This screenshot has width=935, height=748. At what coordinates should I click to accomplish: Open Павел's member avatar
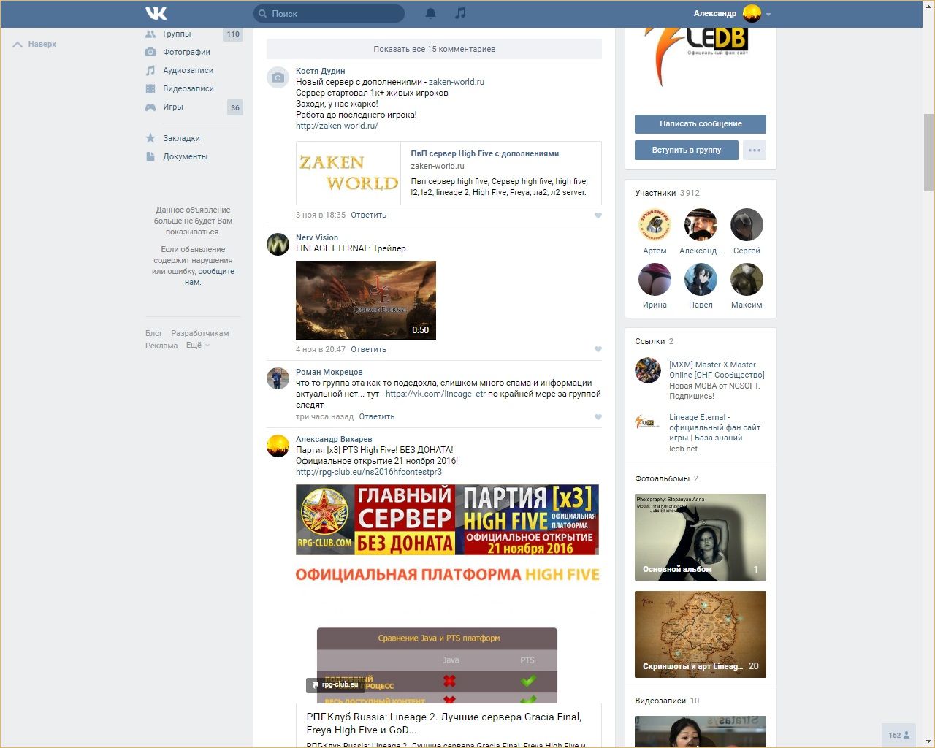[x=701, y=279]
